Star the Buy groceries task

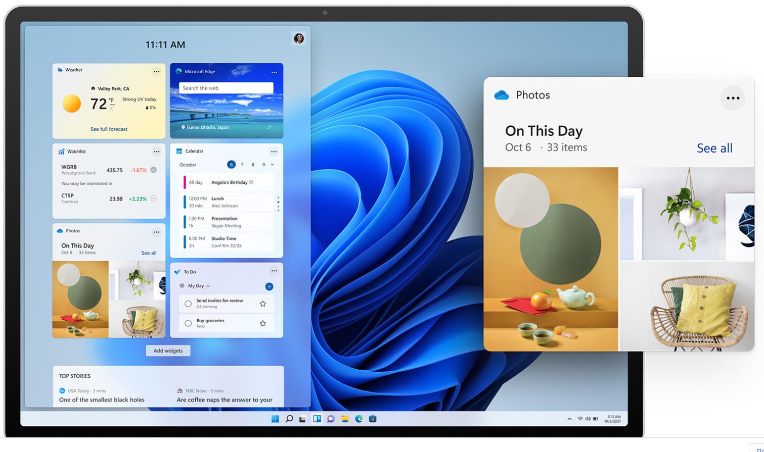pos(262,323)
